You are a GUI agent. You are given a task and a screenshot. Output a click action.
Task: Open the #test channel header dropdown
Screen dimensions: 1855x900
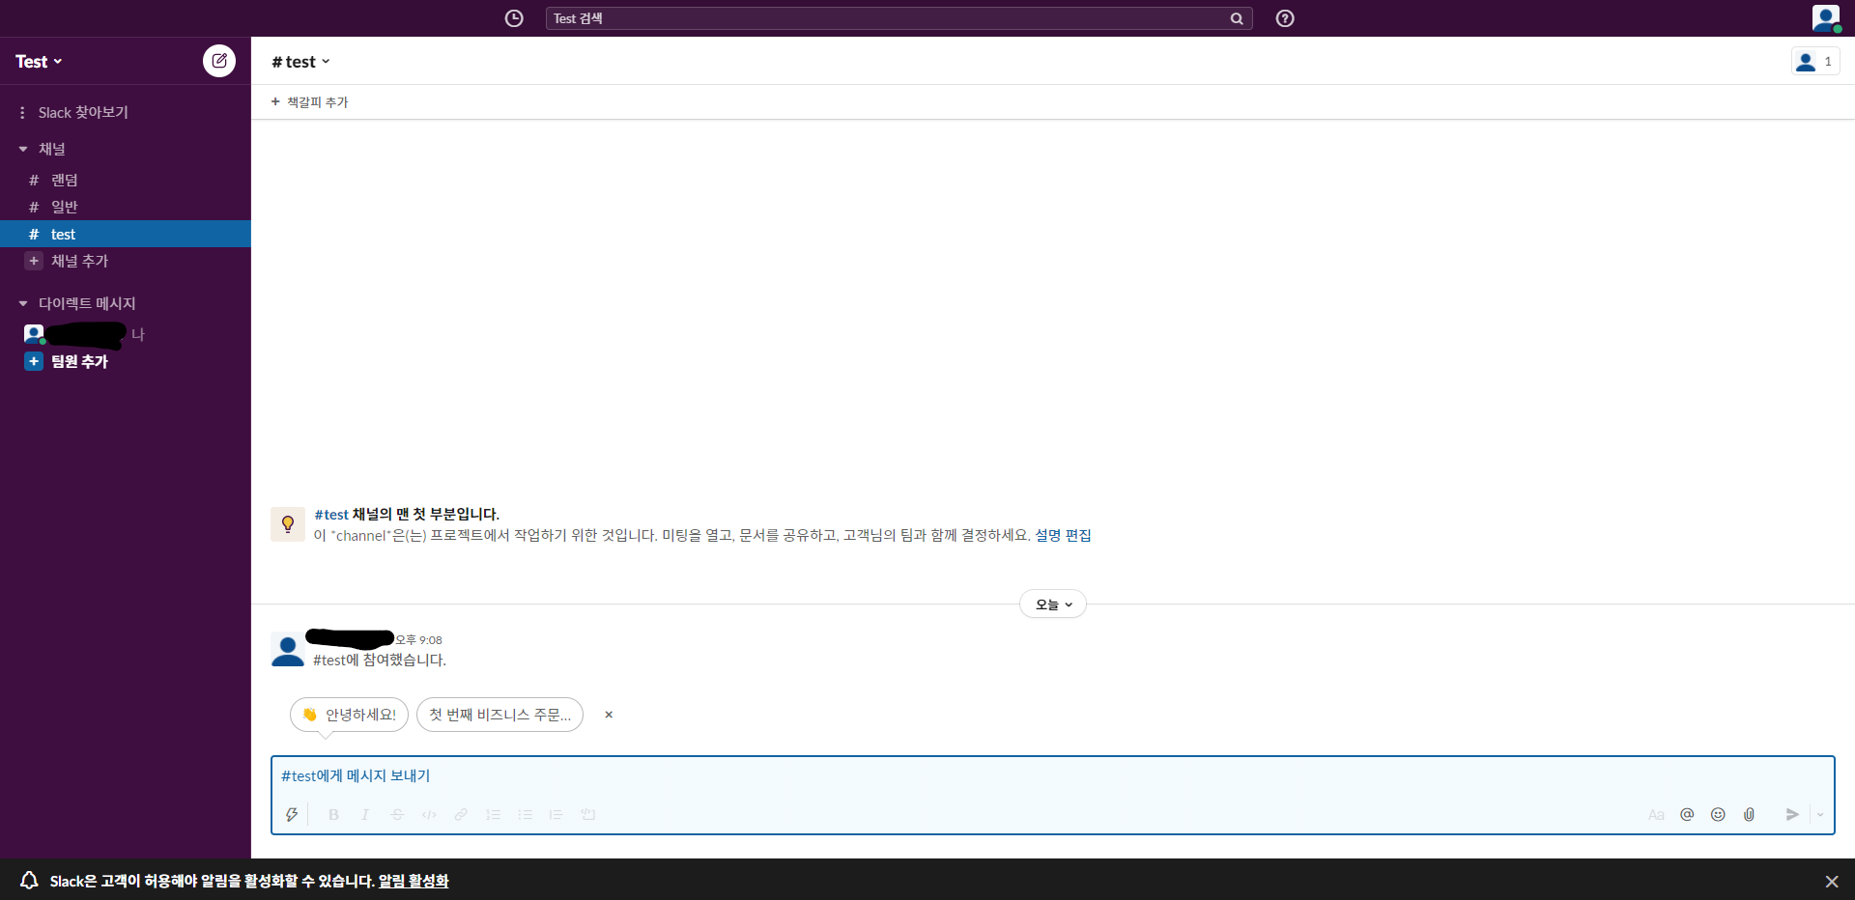coord(300,62)
